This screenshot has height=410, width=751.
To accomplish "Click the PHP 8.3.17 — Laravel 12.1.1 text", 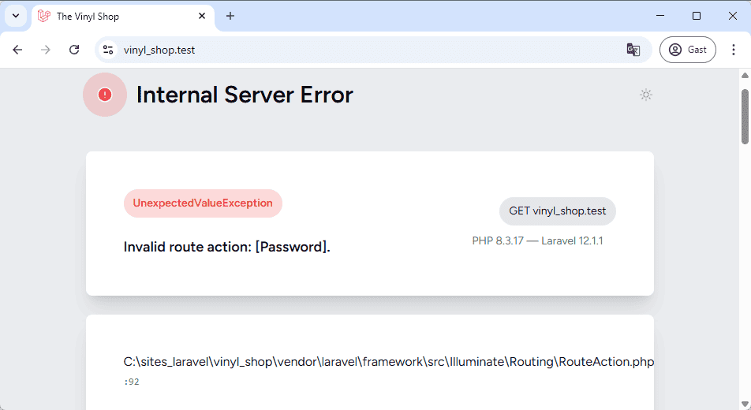I will (537, 241).
